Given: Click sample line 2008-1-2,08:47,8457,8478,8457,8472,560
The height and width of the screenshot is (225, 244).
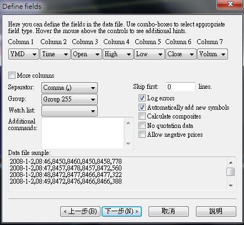Looking at the screenshot, I should (66, 168).
